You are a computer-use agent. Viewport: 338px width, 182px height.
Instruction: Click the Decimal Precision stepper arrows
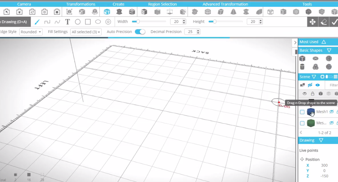coord(198,32)
